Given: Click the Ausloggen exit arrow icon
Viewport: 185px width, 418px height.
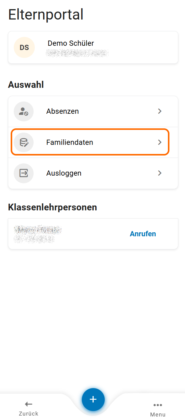Looking at the screenshot, I should tap(24, 173).
